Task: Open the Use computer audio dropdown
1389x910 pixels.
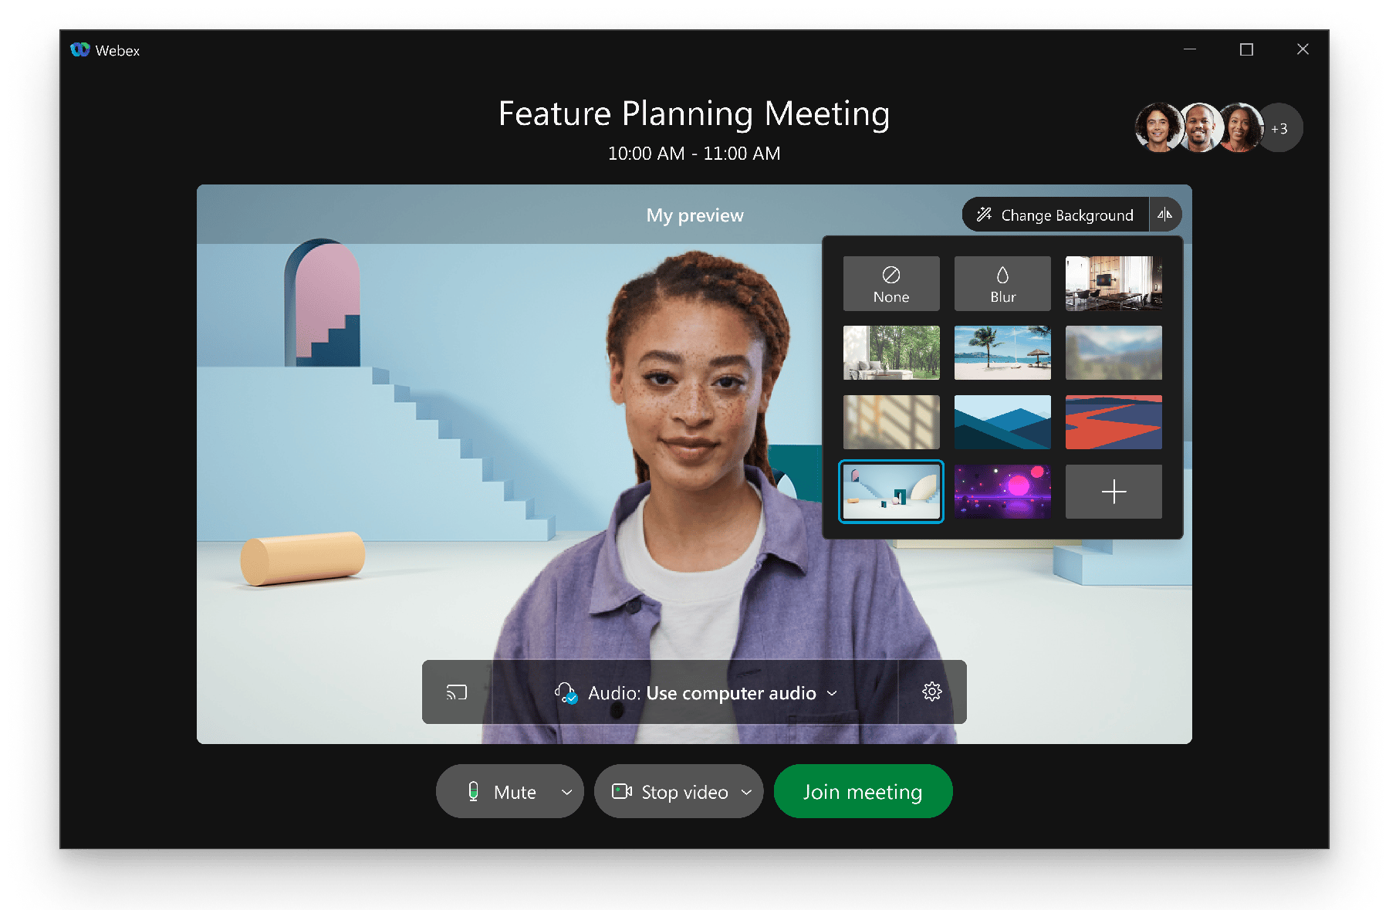Action: click(832, 693)
